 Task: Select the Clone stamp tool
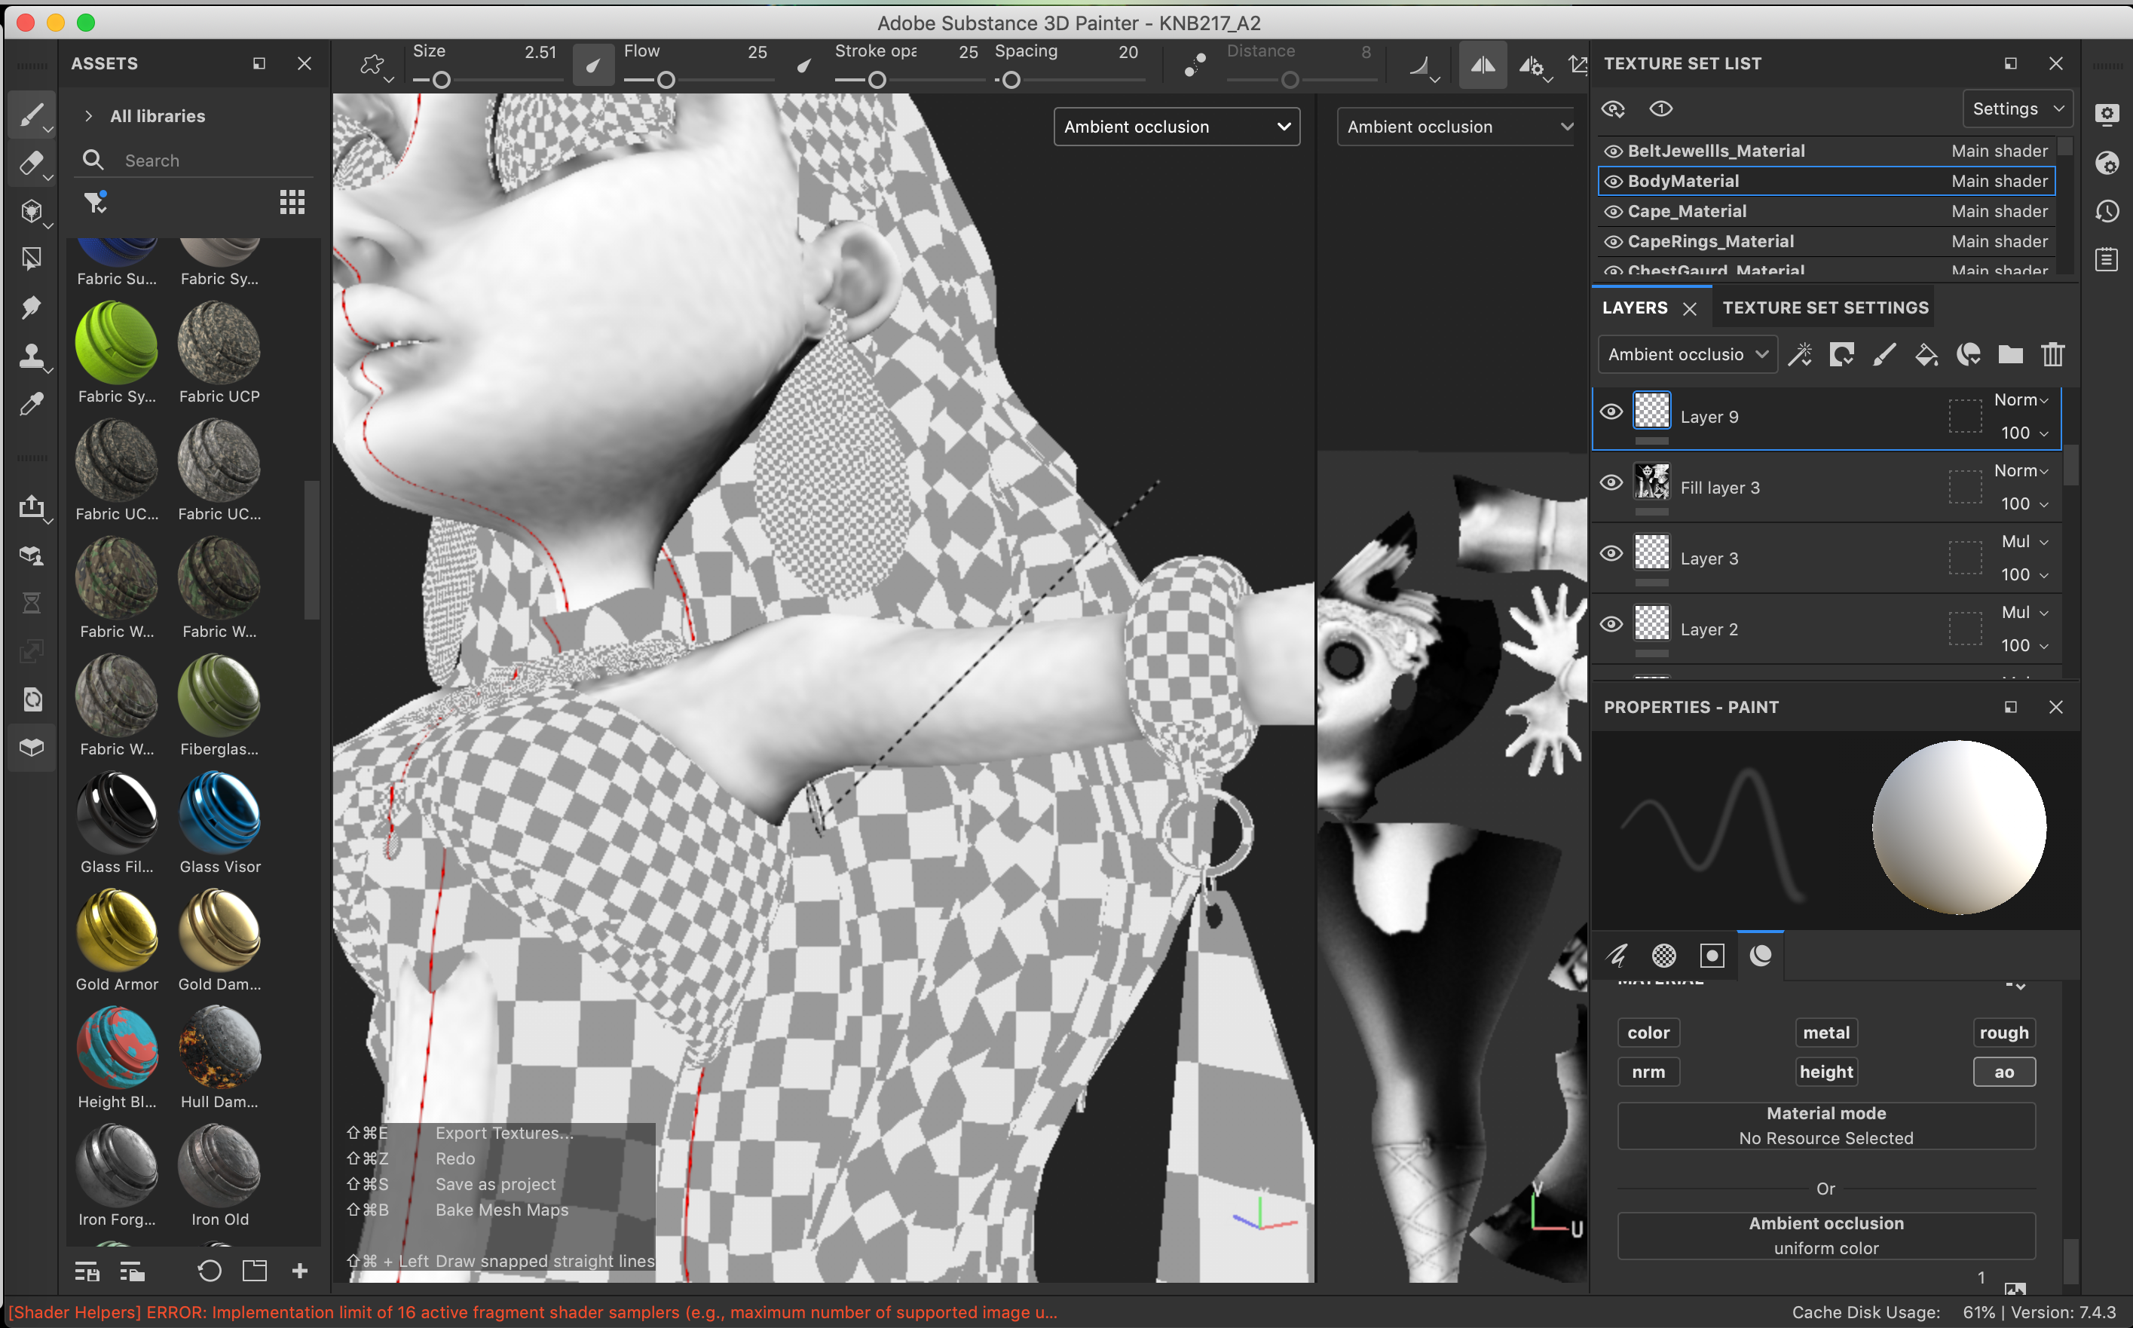[31, 356]
